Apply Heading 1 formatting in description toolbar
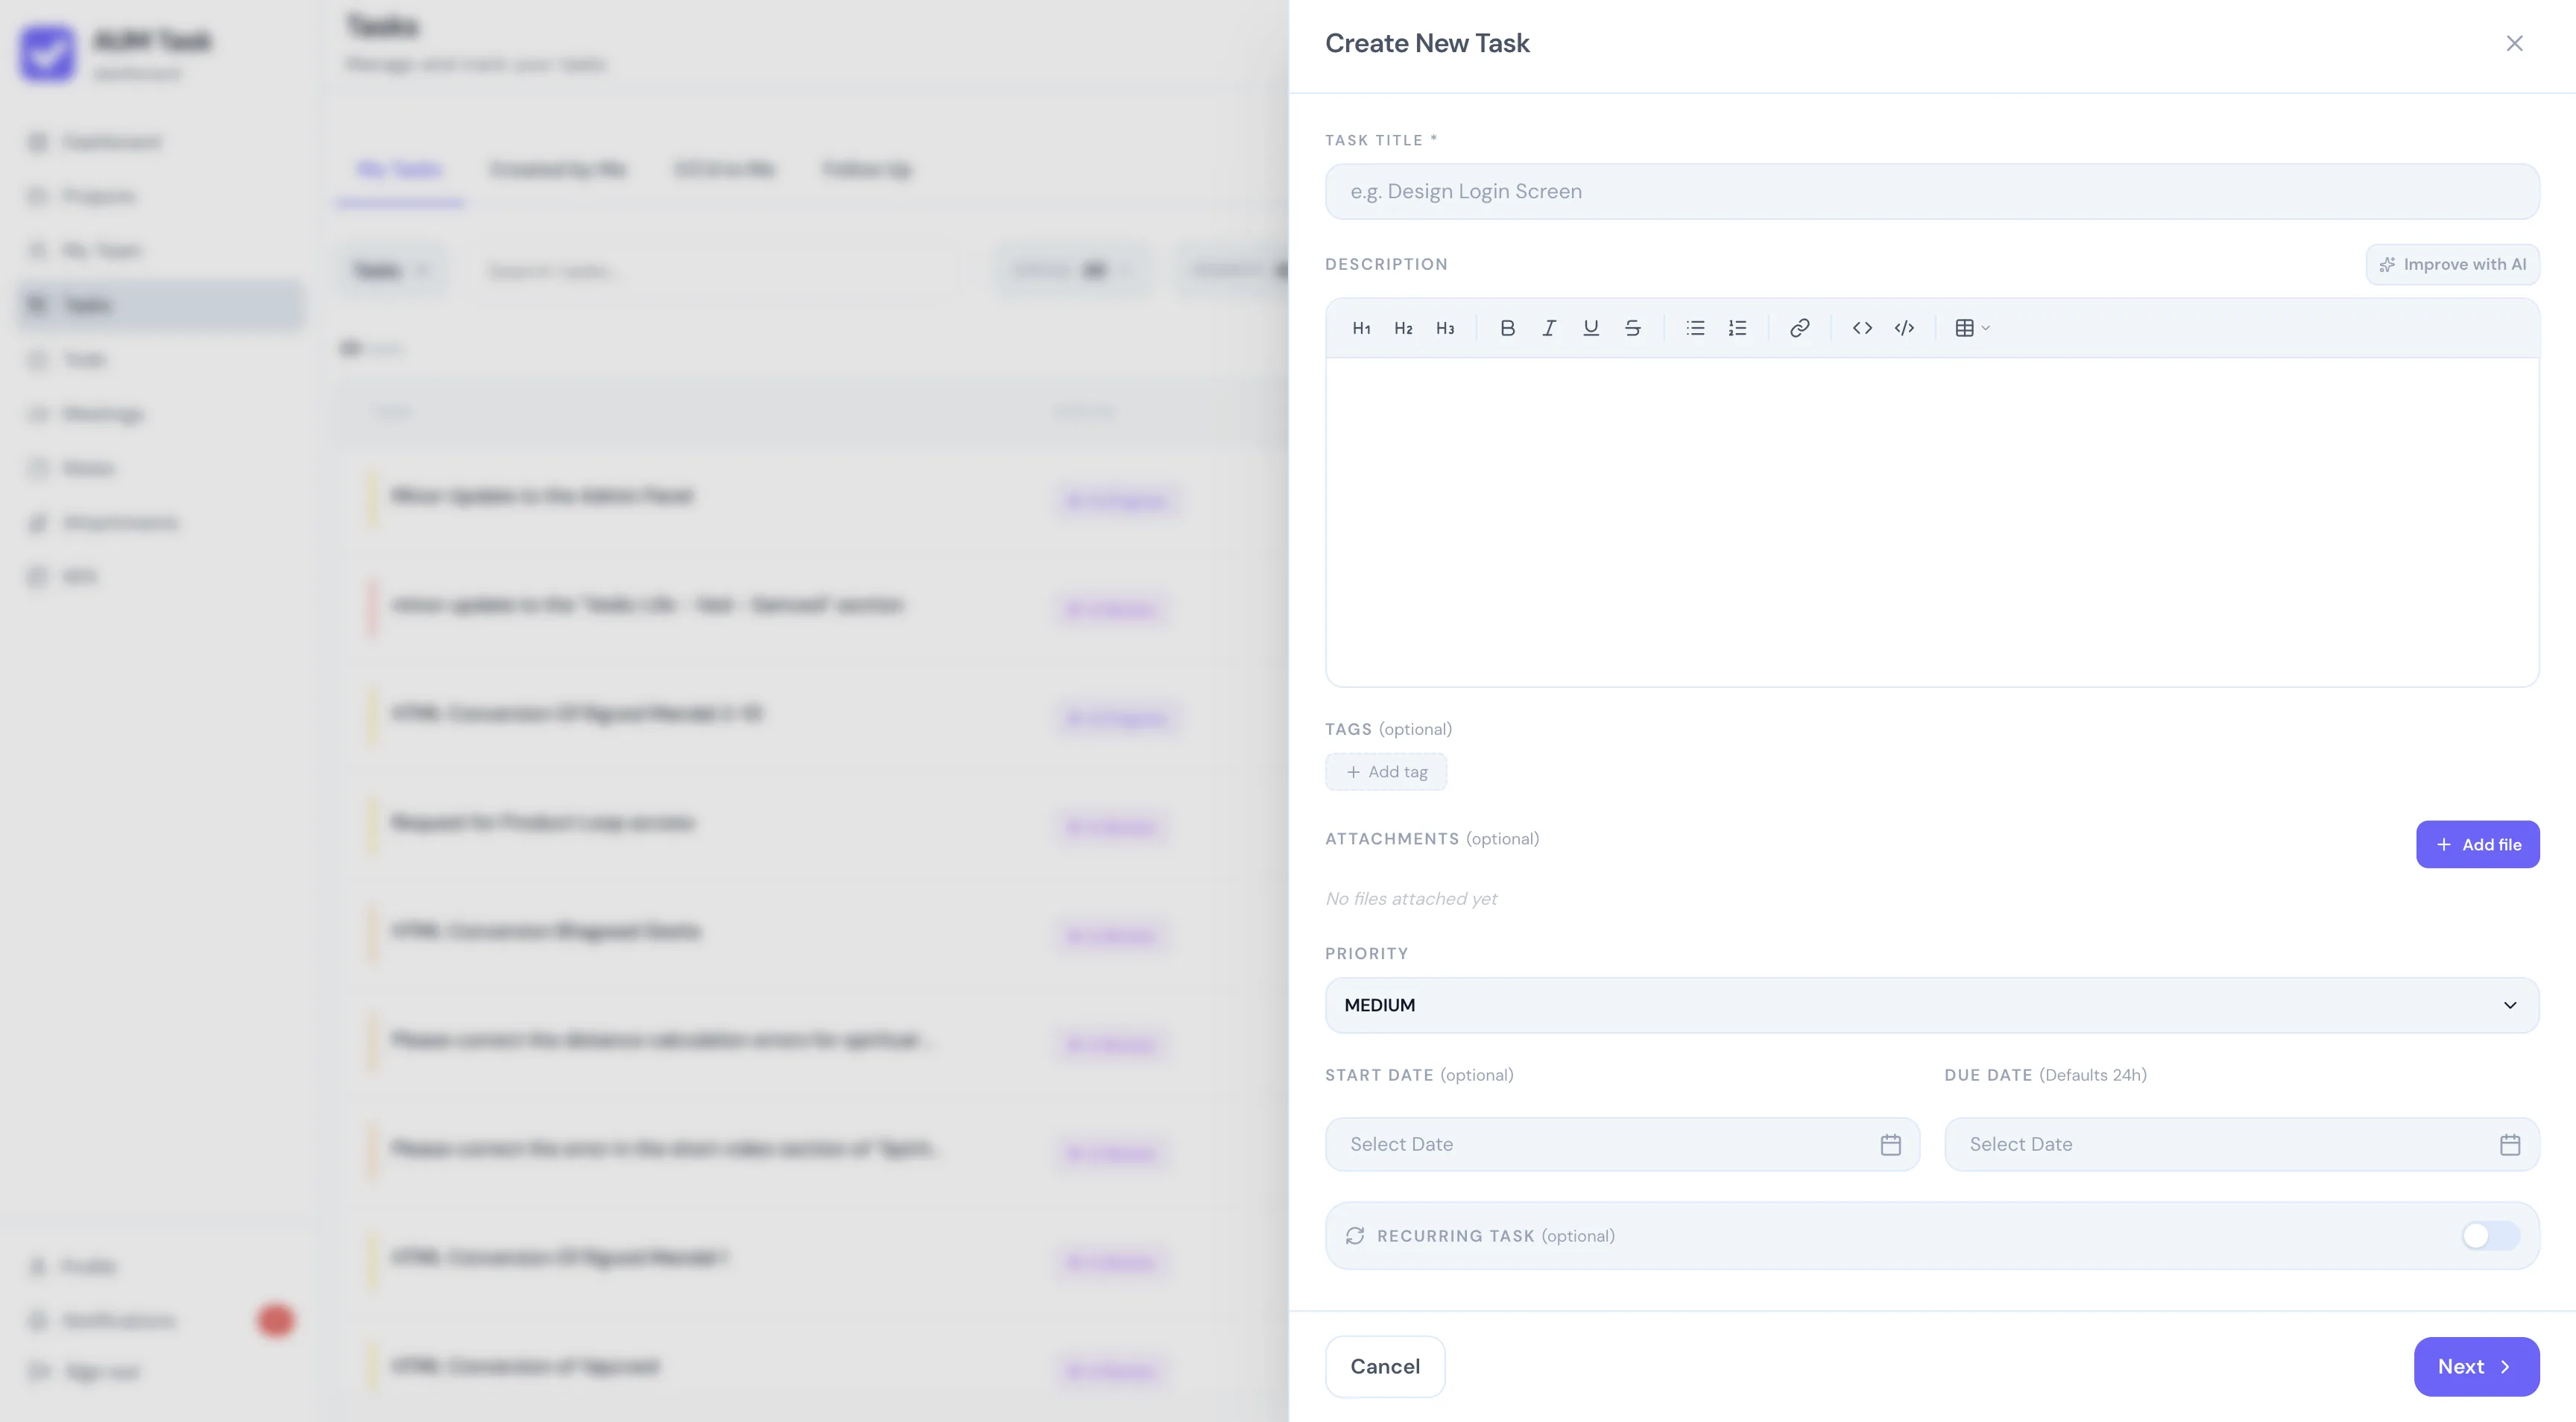Screen dimensions: 2576x1422 click(1361, 328)
